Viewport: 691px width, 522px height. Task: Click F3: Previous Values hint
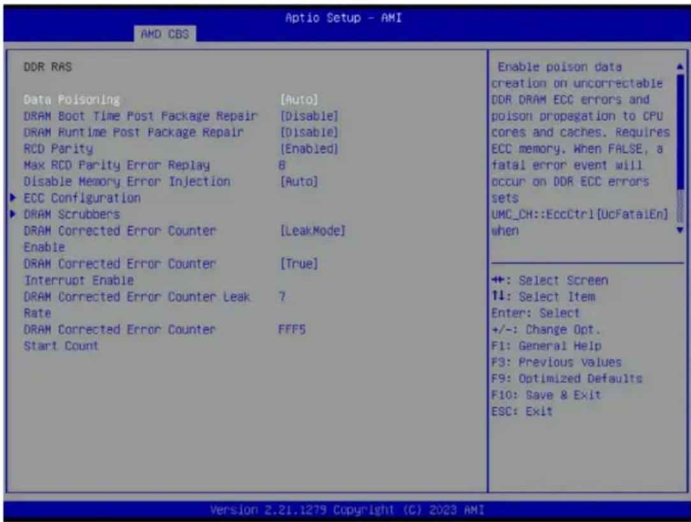[556, 362]
